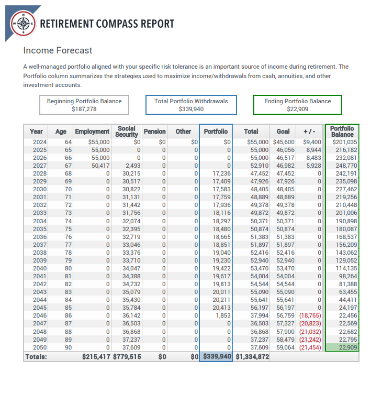The height and width of the screenshot is (403, 371).
Task: Select portfolio withdrawal 20,011
Action: (222, 292)
